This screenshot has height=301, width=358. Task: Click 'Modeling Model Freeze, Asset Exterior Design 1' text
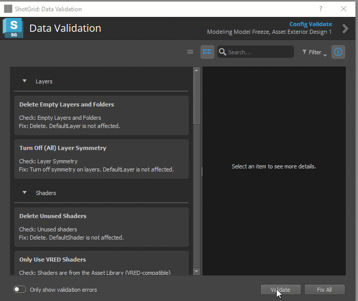(x=270, y=32)
